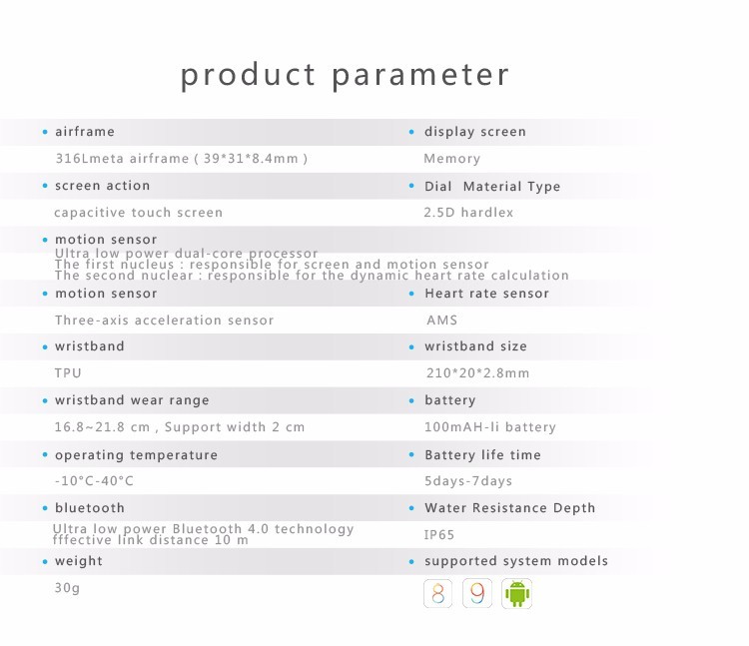
Task: Click the green Android robot icon
Action: (517, 594)
